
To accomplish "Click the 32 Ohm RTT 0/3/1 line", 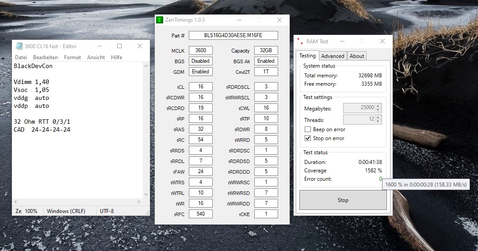I will pos(42,122).
